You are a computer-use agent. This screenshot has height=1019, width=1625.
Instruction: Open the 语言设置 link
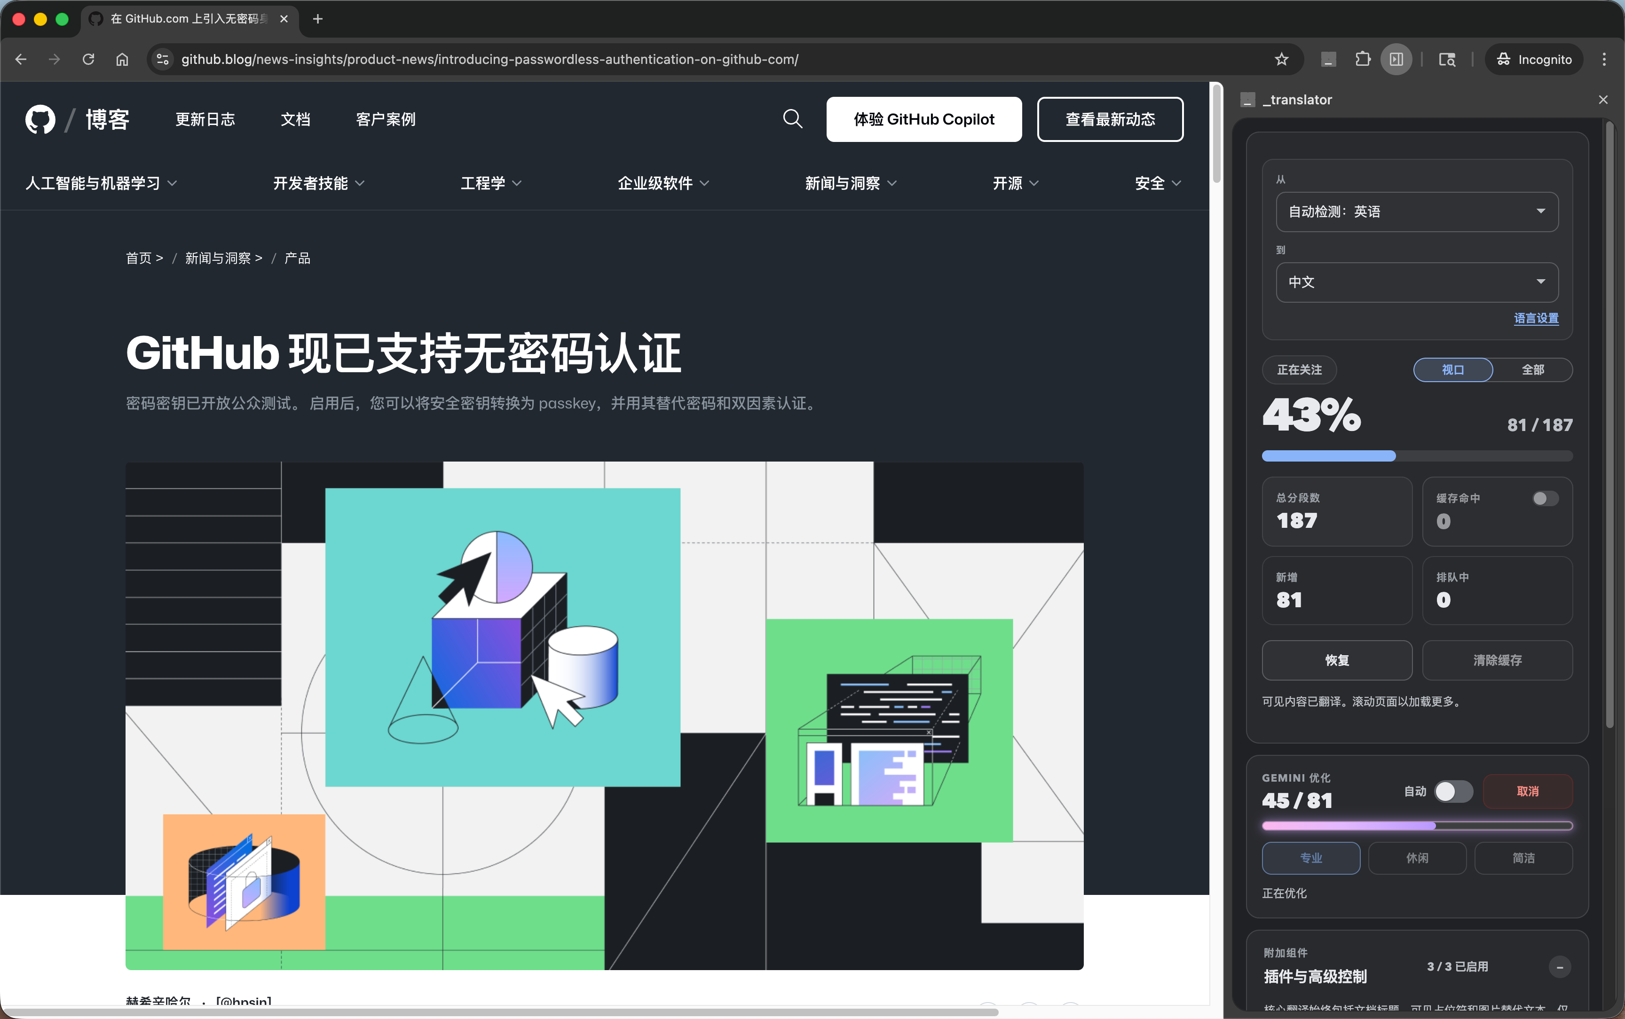[1536, 318]
